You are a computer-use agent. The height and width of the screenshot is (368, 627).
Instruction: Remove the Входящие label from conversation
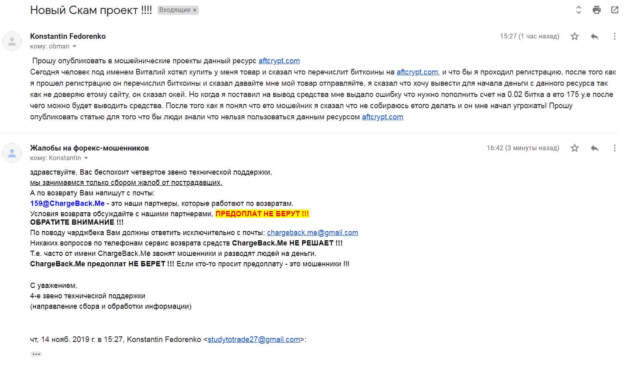point(195,10)
